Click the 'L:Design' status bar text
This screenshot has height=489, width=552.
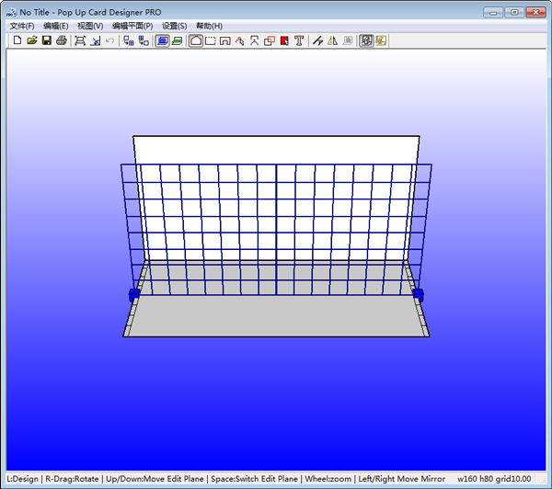22,479
